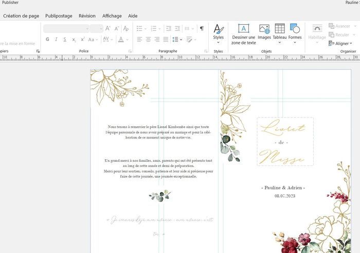Open the Aligner dropdown
Viewport: 360px width, 253px height.
[340, 43]
